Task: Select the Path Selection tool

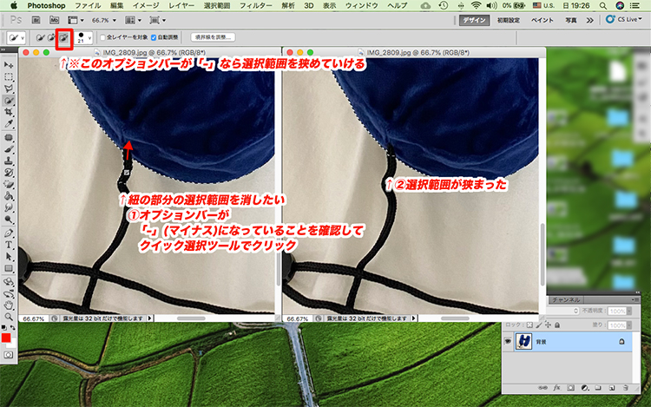Action: 9,256
